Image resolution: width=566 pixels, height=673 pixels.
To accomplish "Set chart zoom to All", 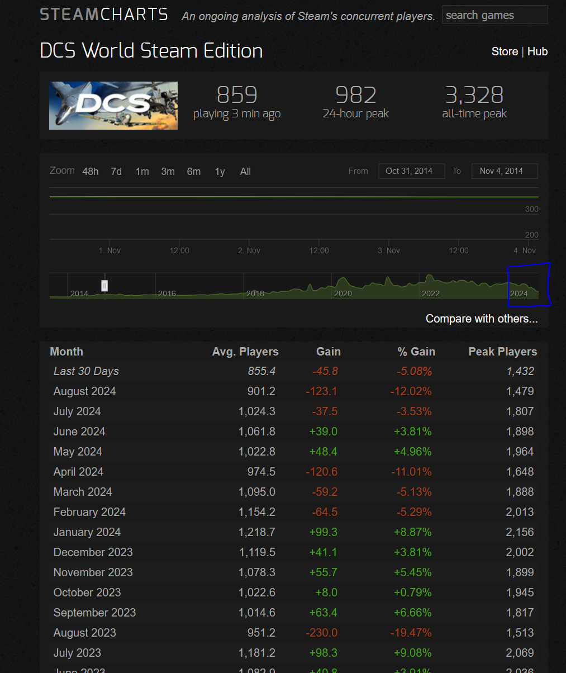I will 245,172.
